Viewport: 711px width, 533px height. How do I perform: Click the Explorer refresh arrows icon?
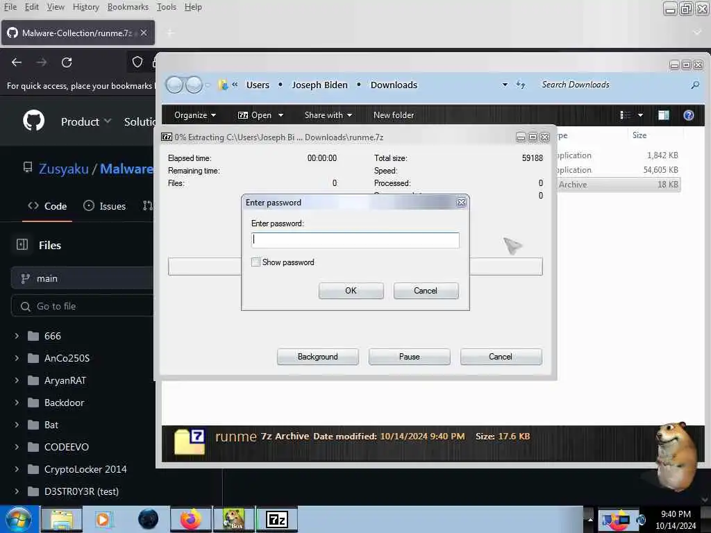pyautogui.click(x=521, y=85)
